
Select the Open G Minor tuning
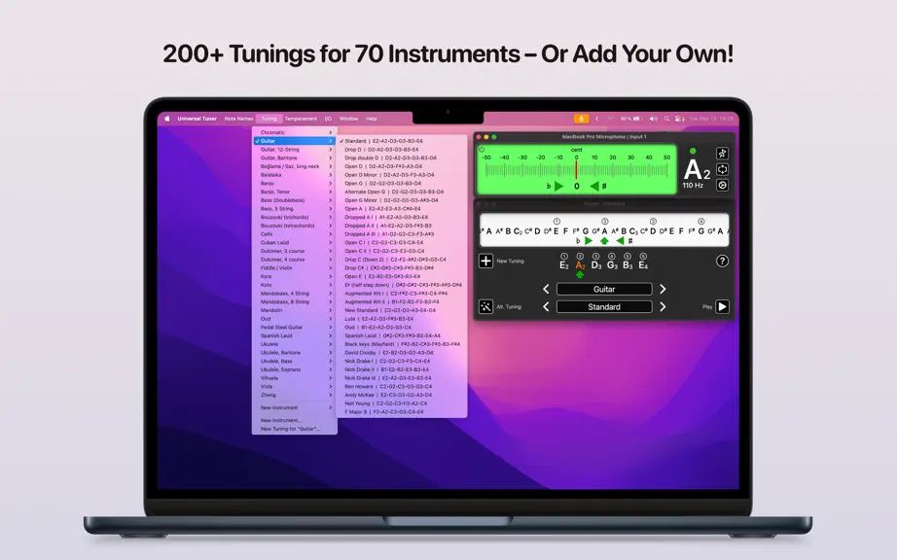click(402, 200)
